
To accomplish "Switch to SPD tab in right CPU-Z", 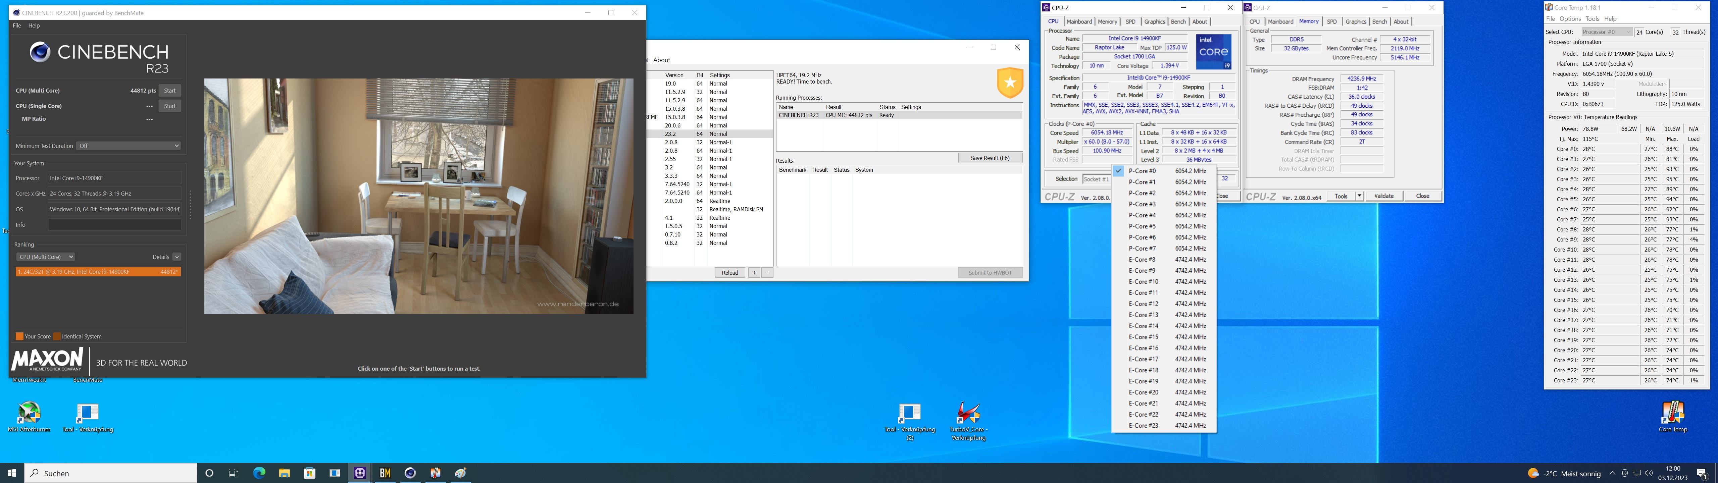I will pos(1332,21).
